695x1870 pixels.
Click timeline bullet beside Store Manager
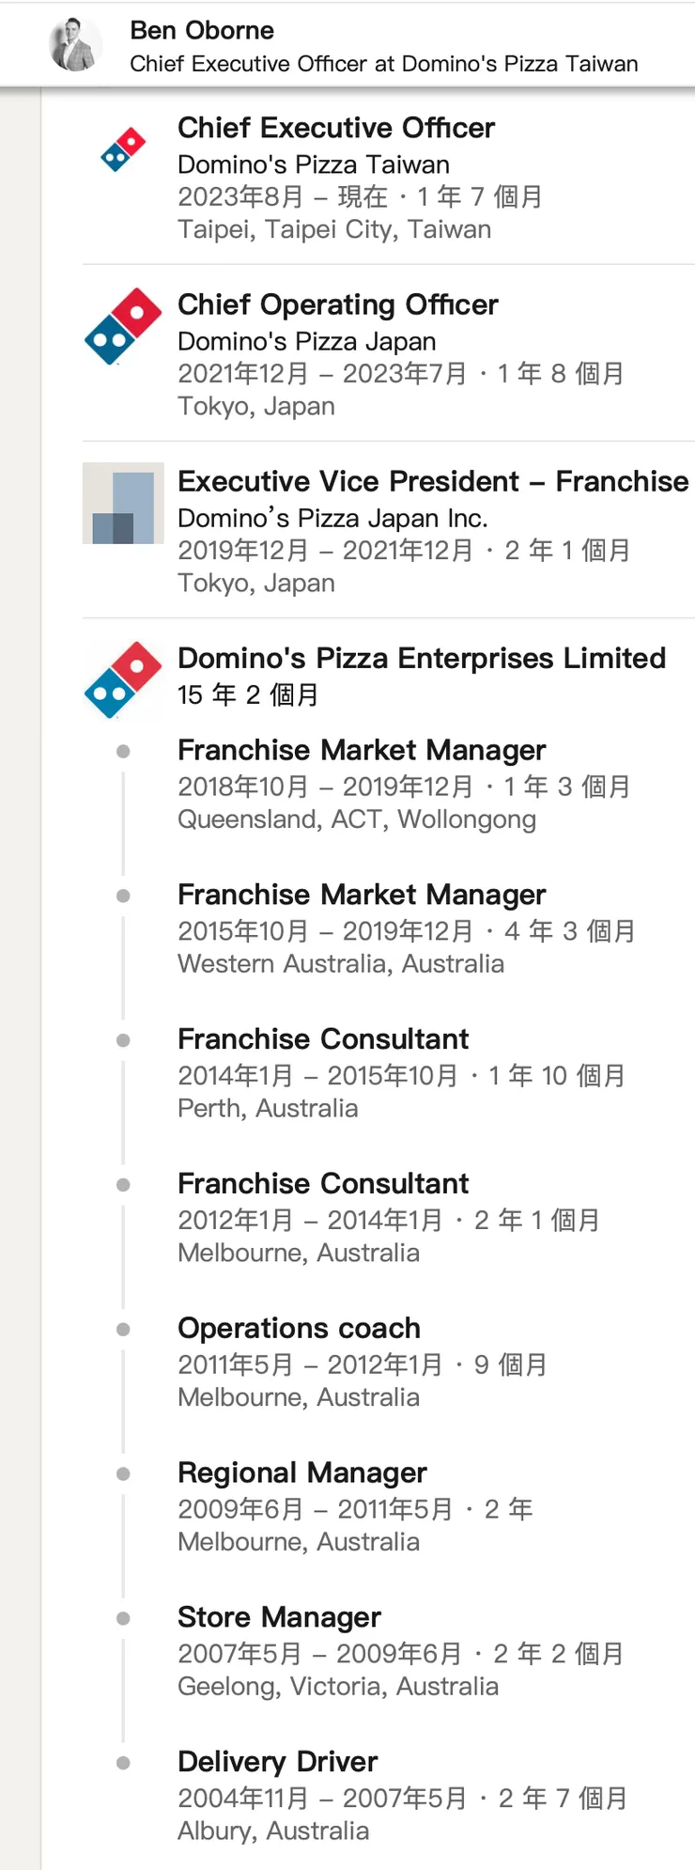point(123,1618)
